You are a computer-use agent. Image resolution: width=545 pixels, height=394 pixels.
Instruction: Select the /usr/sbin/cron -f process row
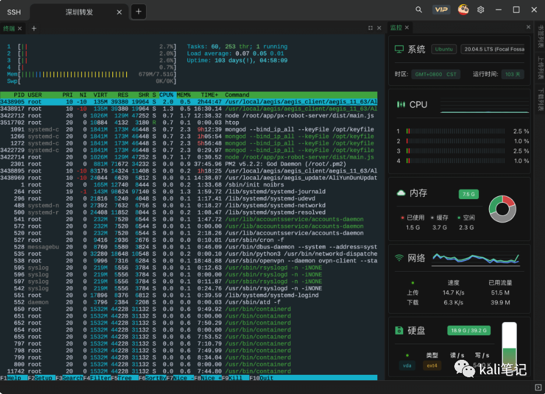tap(189, 240)
